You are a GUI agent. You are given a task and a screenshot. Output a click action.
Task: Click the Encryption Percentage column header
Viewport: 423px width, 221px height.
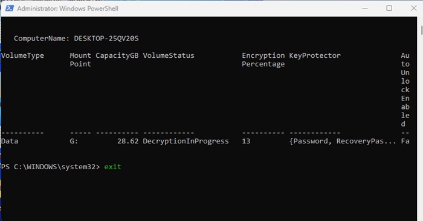pyautogui.click(x=263, y=60)
